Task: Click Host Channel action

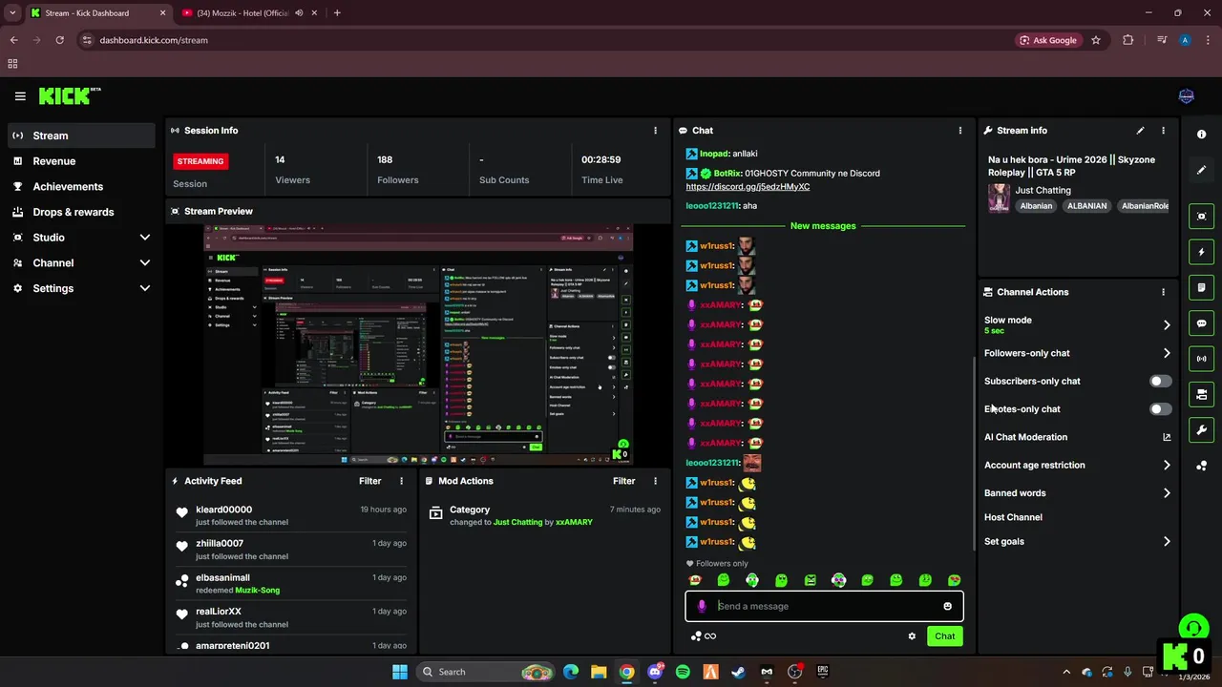Action: [1013, 517]
